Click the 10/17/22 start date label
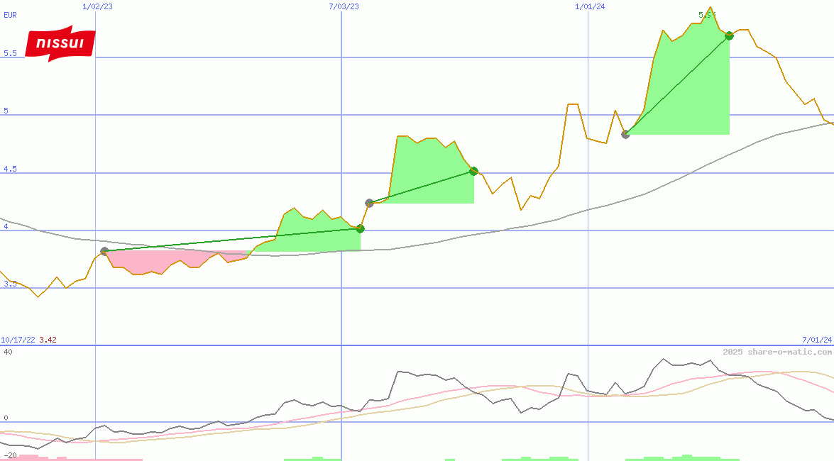834x461 pixels. [x=18, y=340]
